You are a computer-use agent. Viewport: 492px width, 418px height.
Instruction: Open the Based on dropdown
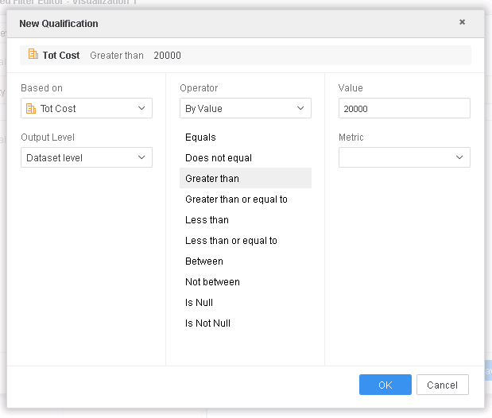coord(86,108)
